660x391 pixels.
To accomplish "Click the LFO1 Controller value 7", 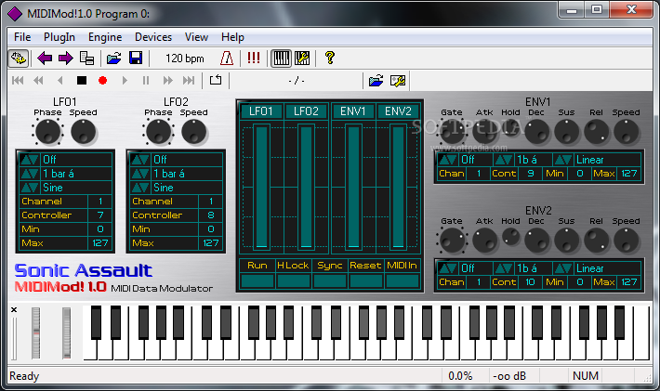I will [x=100, y=215].
